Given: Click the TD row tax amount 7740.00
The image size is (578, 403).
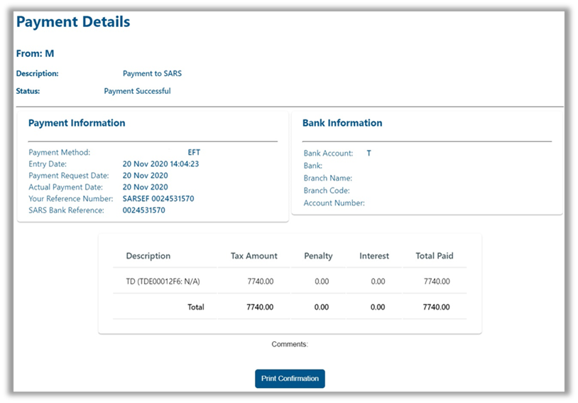Looking at the screenshot, I should point(261,281).
